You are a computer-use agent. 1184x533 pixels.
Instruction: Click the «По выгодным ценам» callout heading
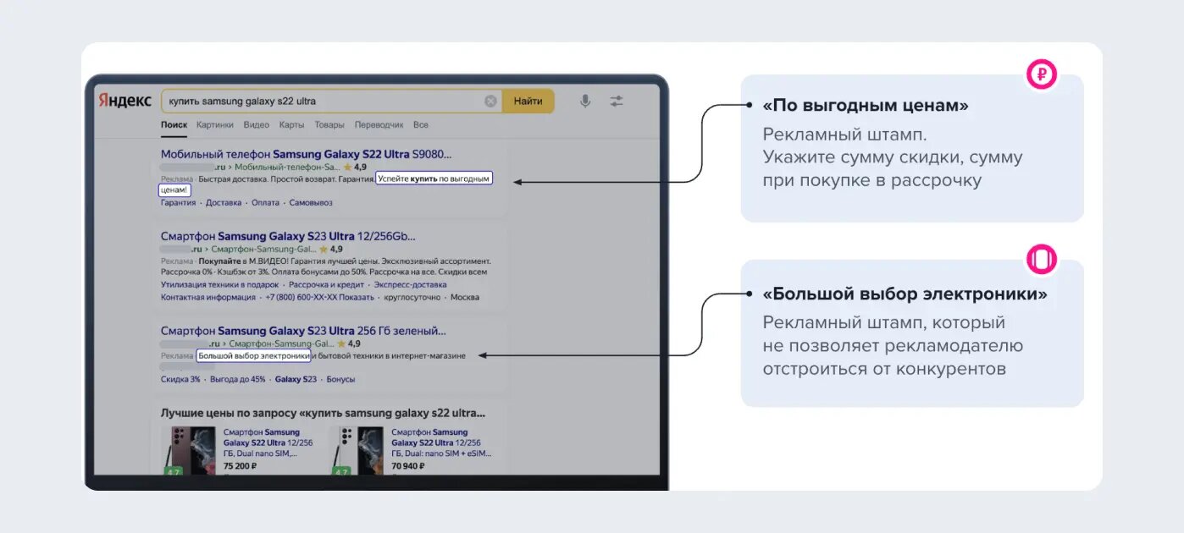coord(866,107)
